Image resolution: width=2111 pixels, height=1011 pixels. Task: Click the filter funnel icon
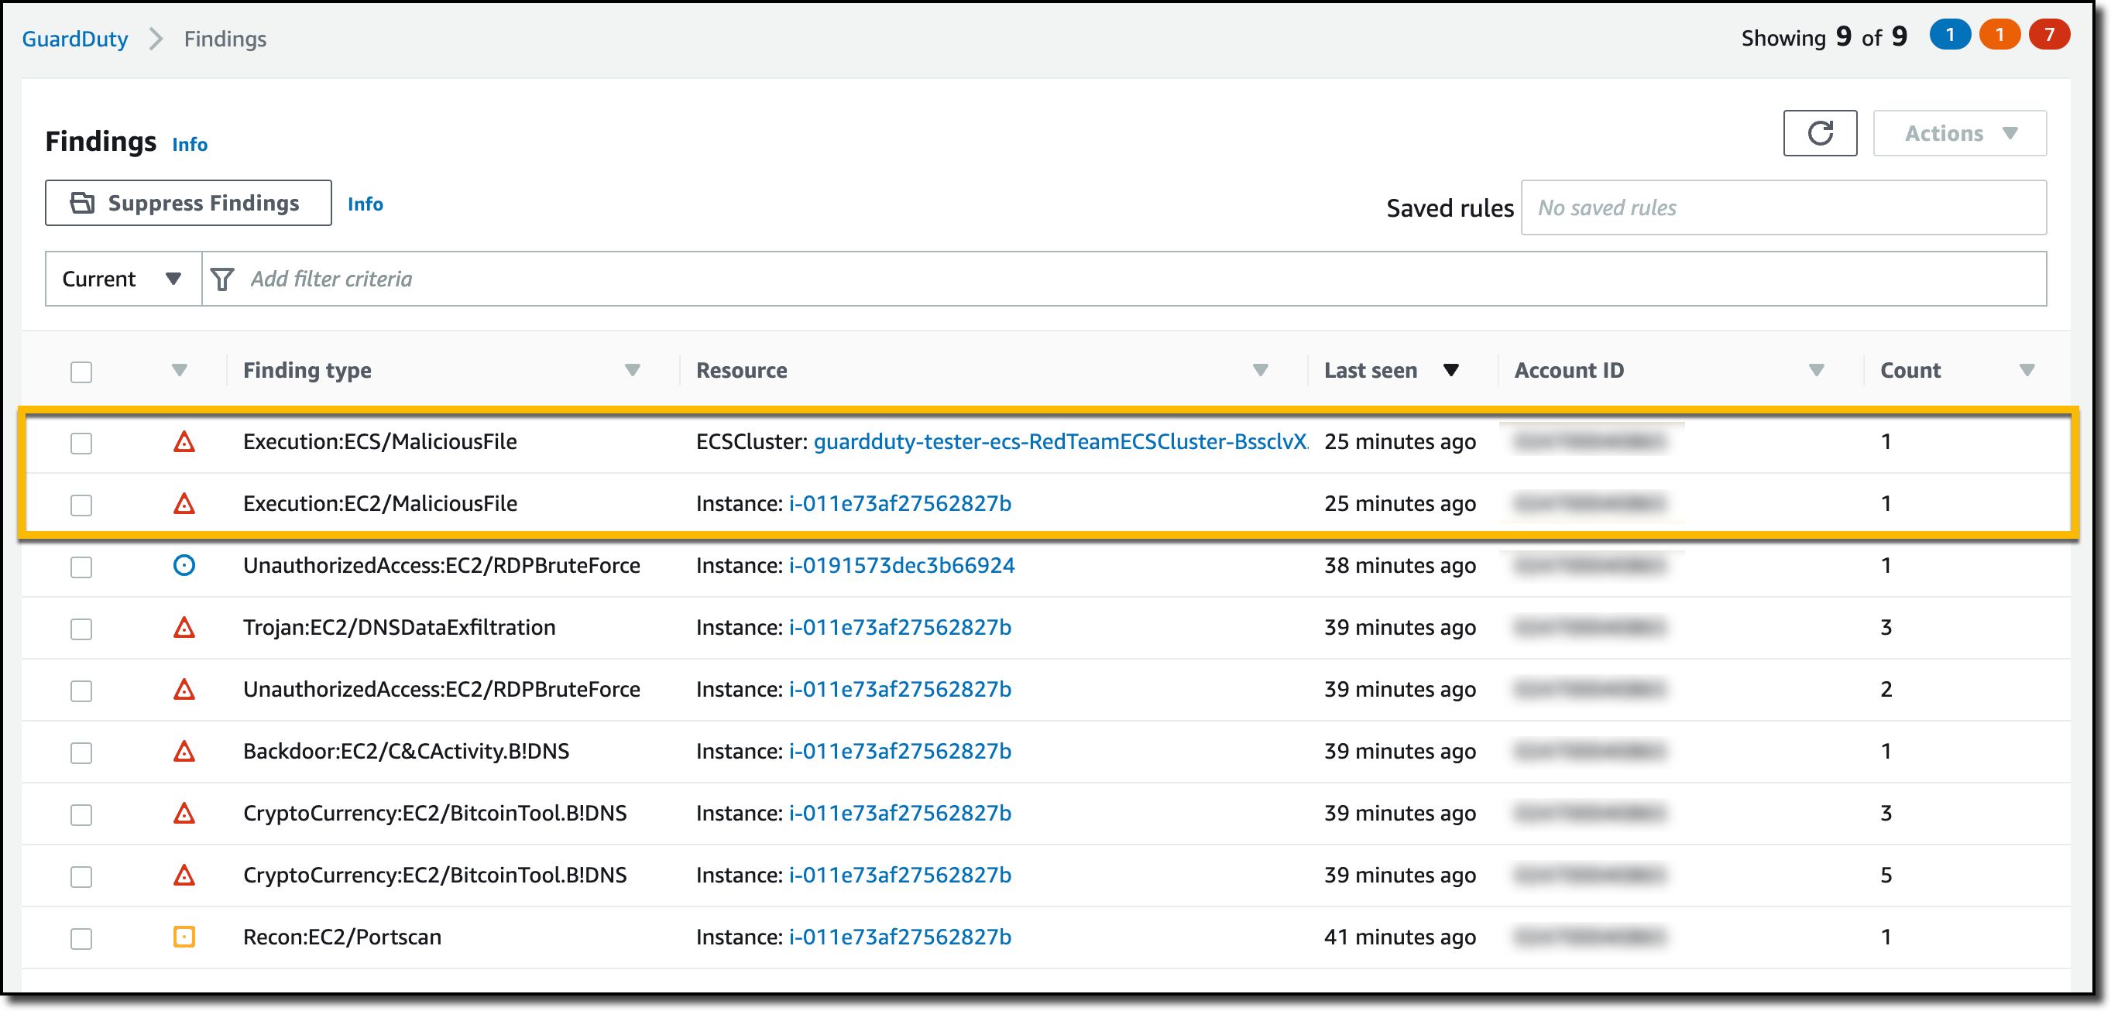point(222,279)
